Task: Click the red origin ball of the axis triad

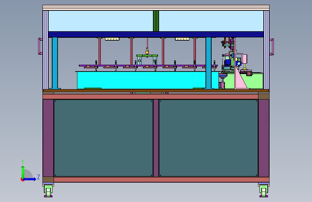Action: (x=22, y=179)
